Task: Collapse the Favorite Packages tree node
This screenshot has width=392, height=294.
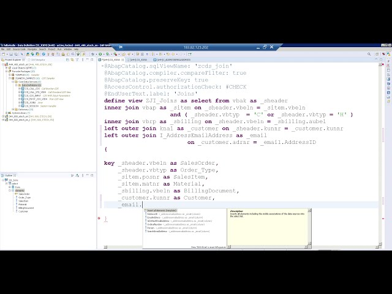Action: coord(7,71)
